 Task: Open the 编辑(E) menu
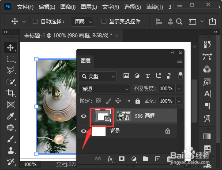click(x=47, y=7)
